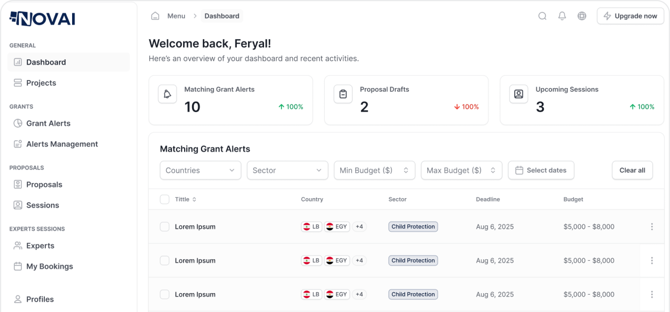Open the Sector filter dropdown
The height and width of the screenshot is (312, 670).
(287, 170)
